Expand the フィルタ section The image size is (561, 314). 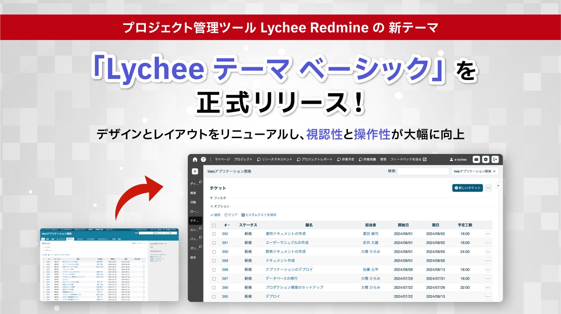pyautogui.click(x=218, y=198)
